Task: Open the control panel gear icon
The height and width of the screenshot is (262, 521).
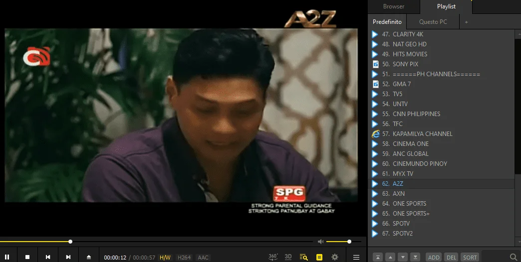Action: pyautogui.click(x=335, y=257)
